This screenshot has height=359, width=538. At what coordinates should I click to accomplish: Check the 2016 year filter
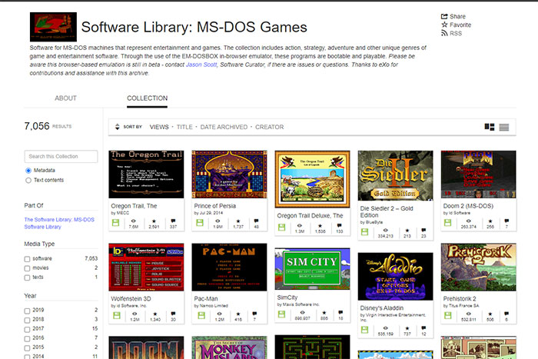[x=27, y=338]
